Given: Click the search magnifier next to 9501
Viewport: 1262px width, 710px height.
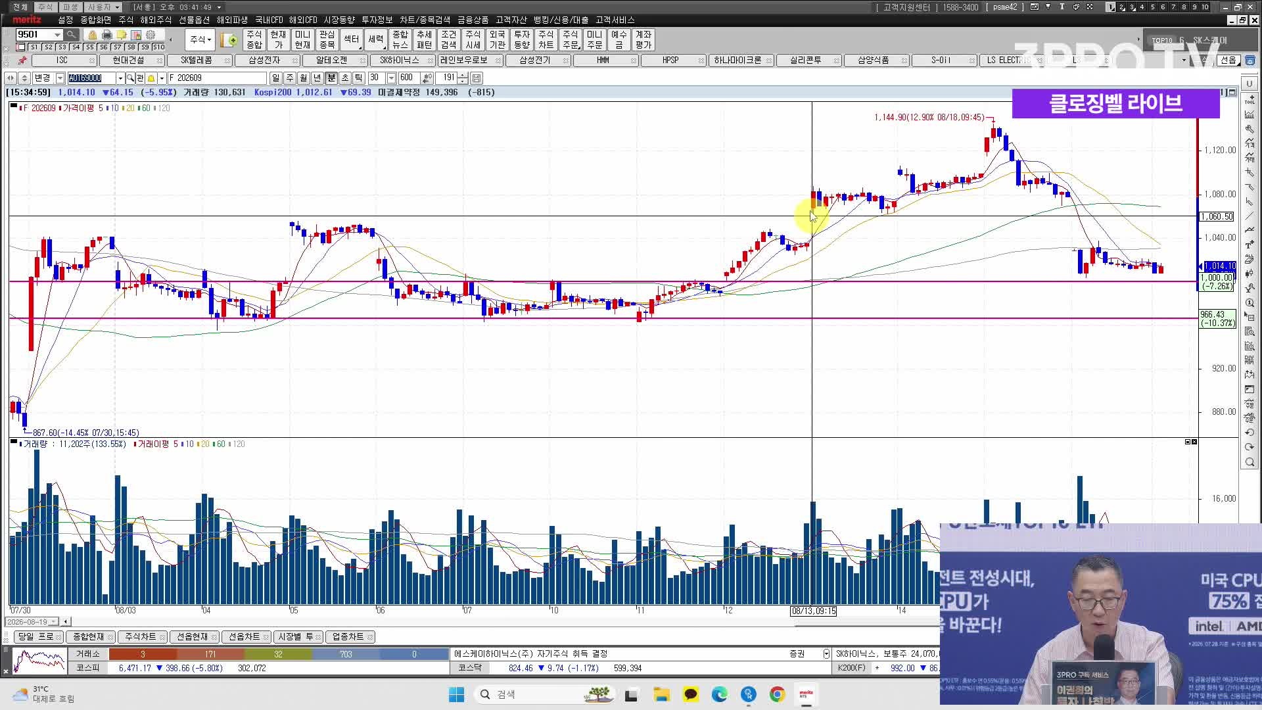Looking at the screenshot, I should (71, 35).
